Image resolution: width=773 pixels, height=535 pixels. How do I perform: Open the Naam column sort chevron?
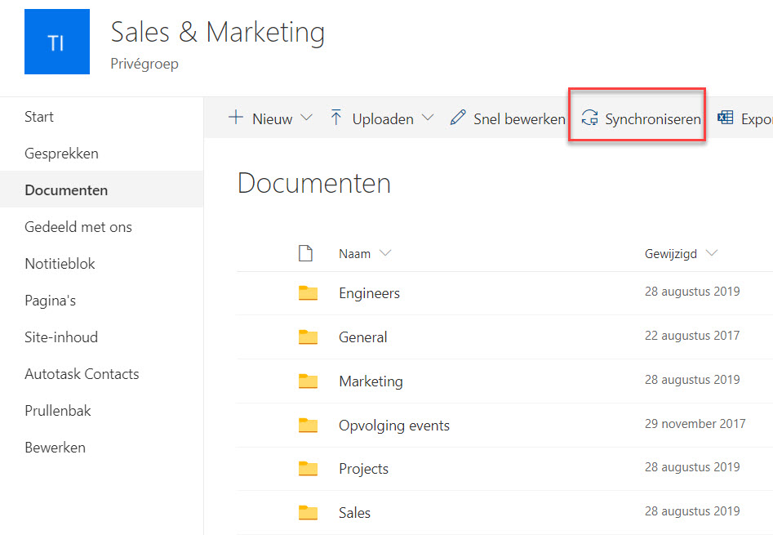(x=385, y=253)
